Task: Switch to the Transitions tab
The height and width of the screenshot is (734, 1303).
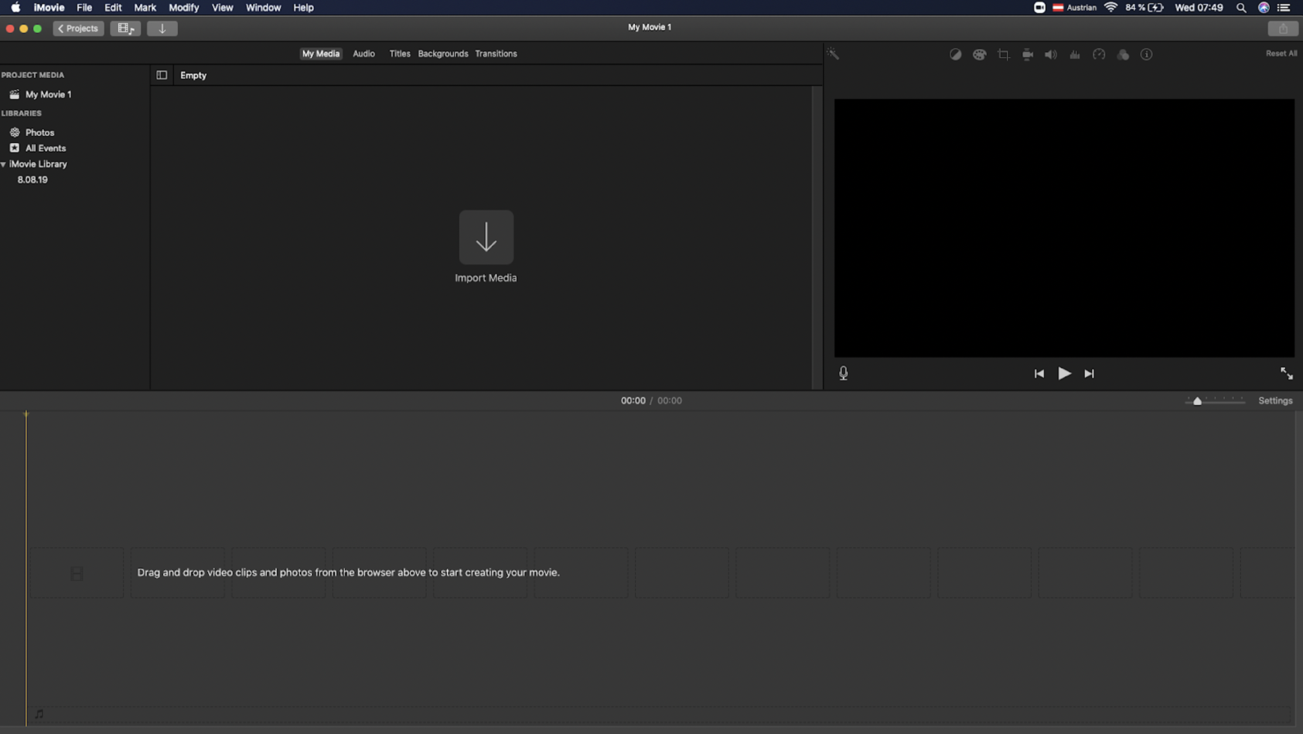Action: point(496,53)
